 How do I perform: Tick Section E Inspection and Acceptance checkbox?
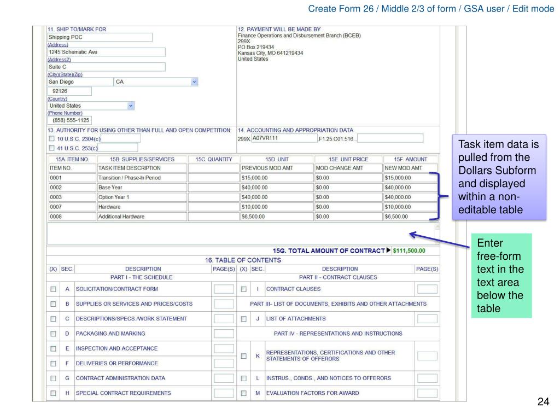click(x=53, y=348)
